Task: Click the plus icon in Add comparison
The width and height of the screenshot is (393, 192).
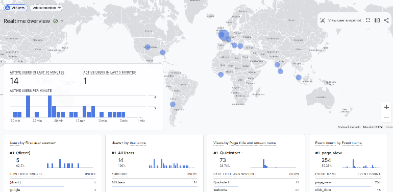Action: coord(59,8)
